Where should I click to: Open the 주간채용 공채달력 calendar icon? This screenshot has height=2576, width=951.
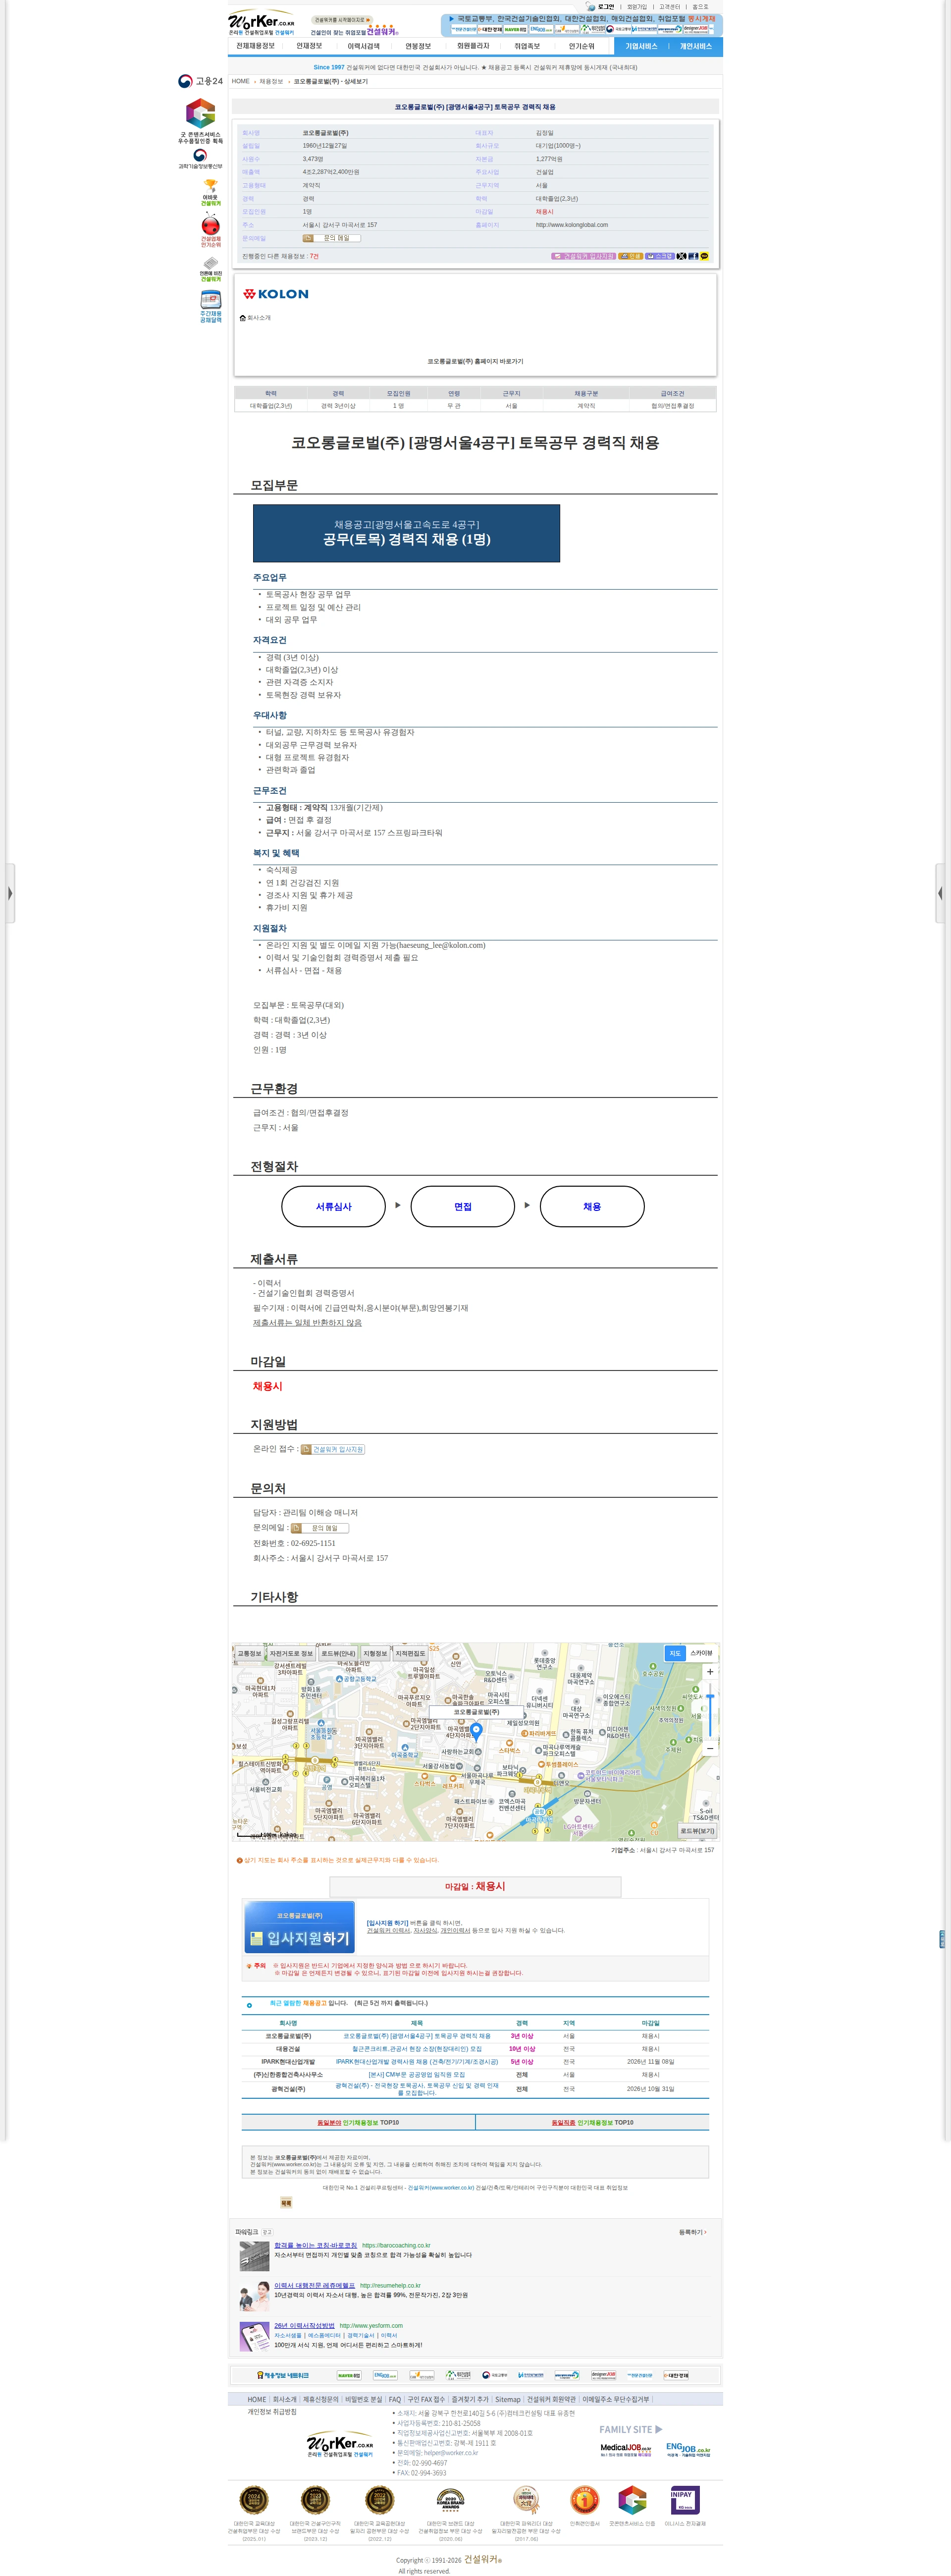tap(210, 306)
